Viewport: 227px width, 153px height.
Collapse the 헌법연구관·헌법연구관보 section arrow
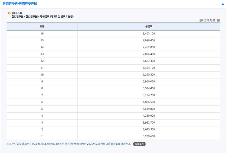223,4
